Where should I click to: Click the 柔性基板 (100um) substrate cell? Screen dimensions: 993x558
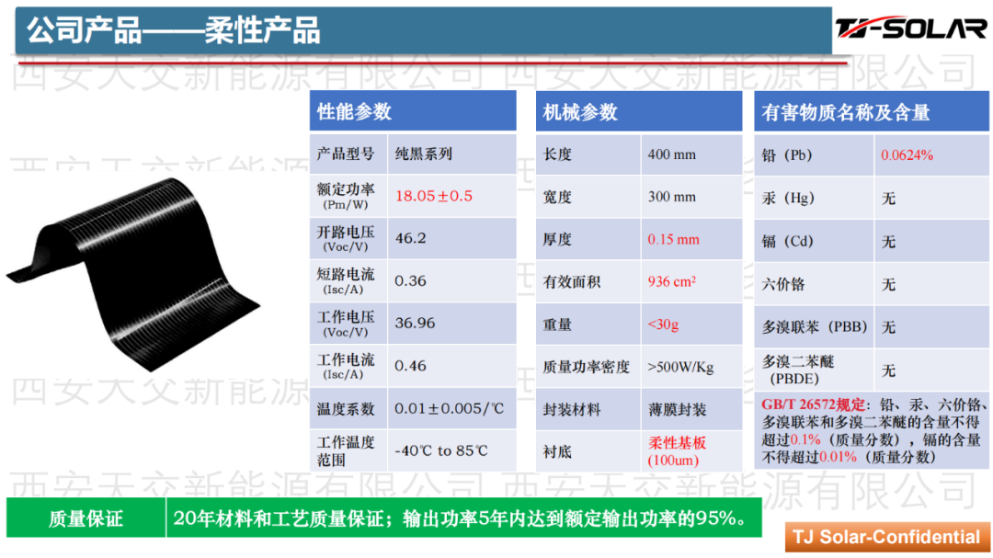click(x=678, y=450)
